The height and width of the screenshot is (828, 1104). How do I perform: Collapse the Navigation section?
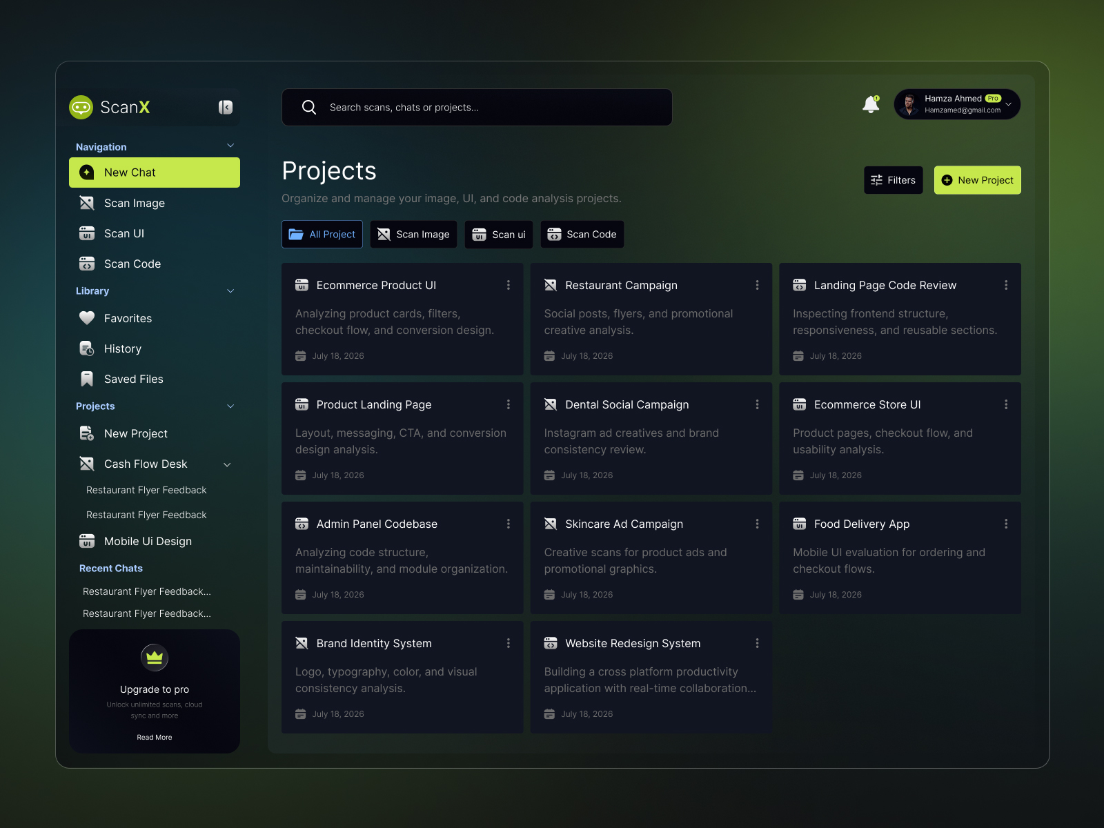230,146
